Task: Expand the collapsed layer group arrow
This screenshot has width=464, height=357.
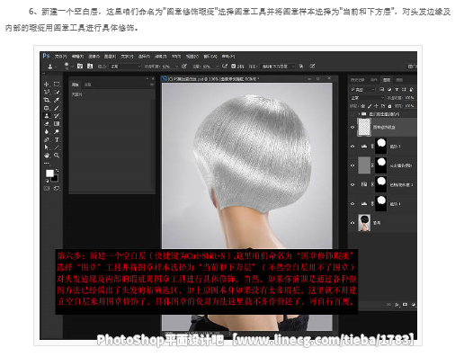Action: 359,114
